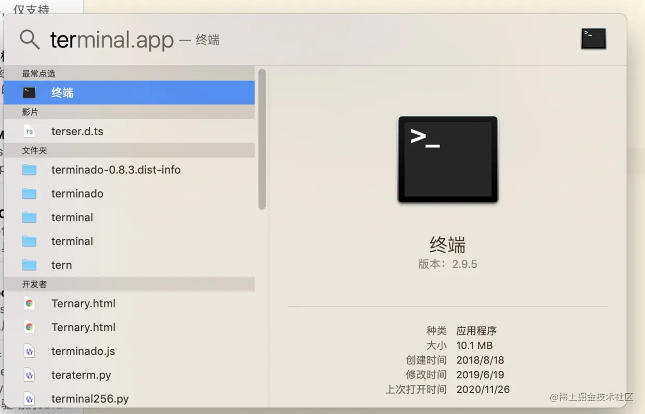645x414 pixels.
Task: Select the terminado.js result
Action: point(129,351)
